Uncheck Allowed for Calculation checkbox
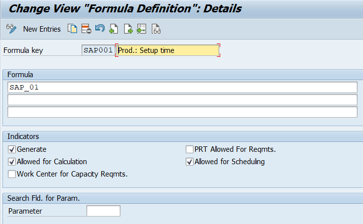Image resolution: width=363 pixels, height=224 pixels. 12,162
